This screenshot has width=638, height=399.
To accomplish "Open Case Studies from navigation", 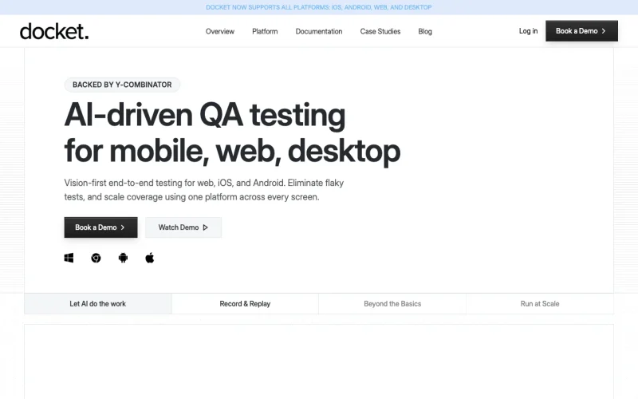I will 380,31.
